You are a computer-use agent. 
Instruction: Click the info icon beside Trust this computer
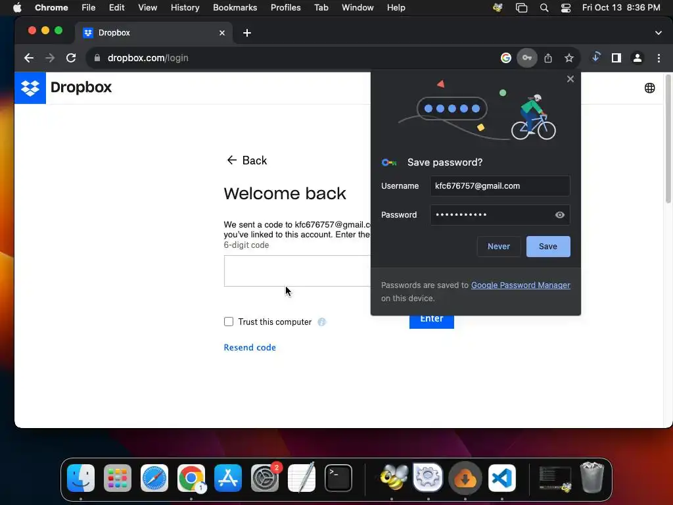click(321, 322)
